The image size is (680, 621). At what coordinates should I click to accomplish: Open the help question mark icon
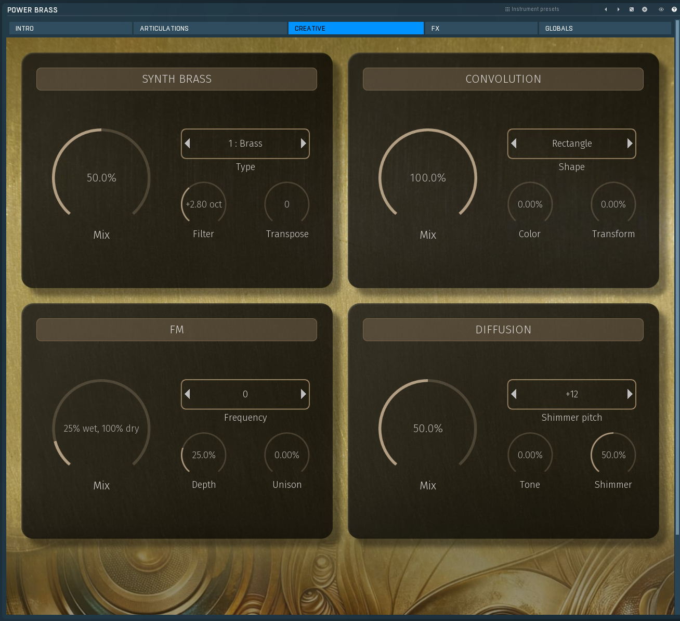(674, 9)
